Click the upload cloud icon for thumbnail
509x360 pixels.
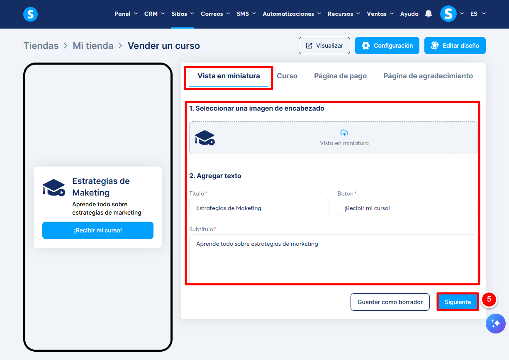(344, 133)
